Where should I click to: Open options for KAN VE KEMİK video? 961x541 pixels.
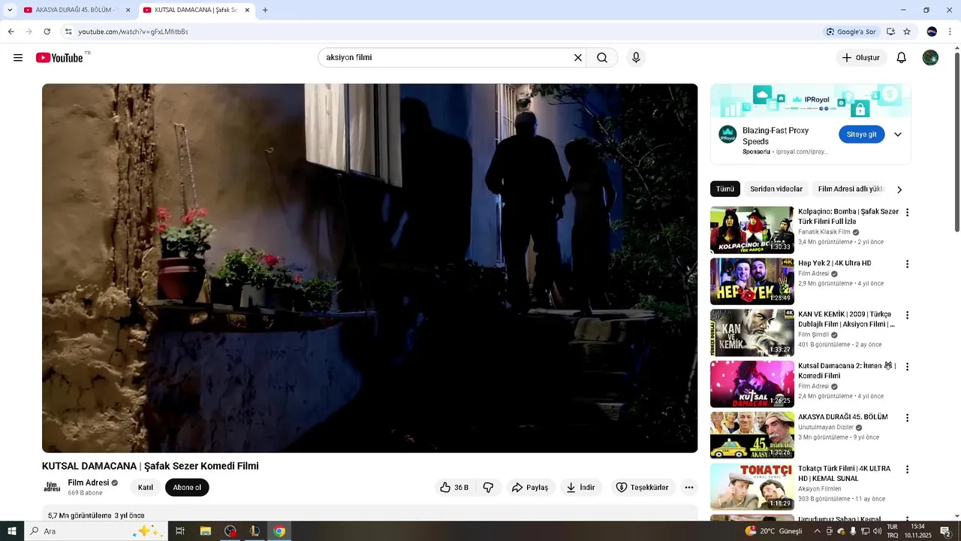coord(907,316)
